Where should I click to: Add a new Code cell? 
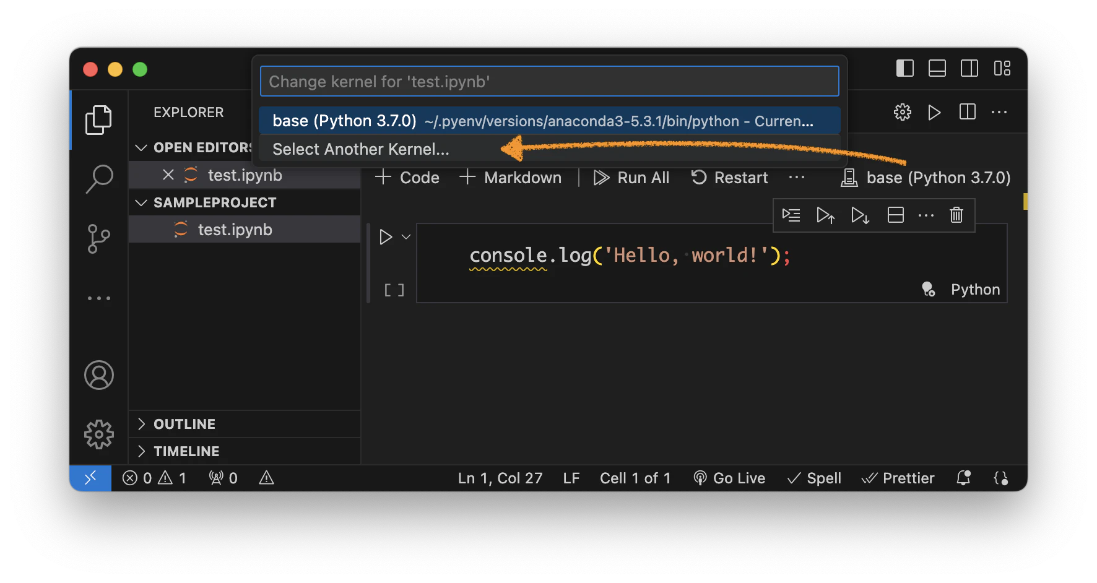coord(407,178)
